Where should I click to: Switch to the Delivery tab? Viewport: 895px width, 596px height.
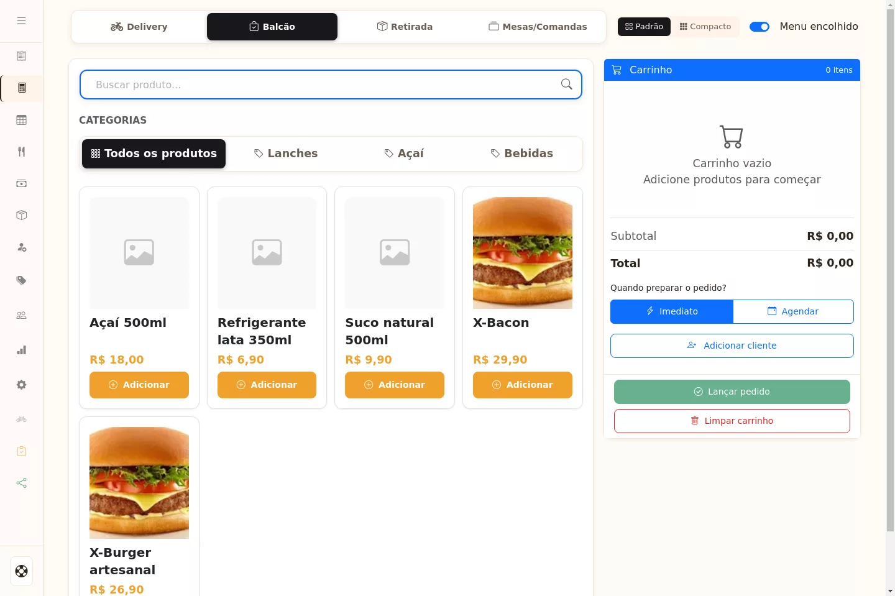click(x=139, y=27)
